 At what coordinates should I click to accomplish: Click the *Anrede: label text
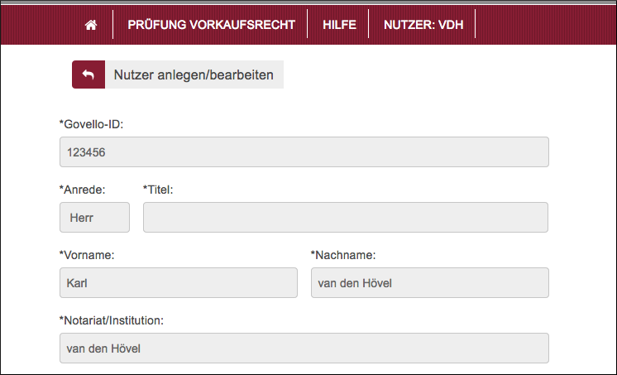(x=82, y=190)
